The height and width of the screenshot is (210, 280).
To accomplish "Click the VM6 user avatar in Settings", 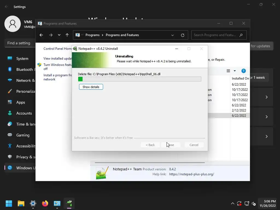I will coord(13,24).
